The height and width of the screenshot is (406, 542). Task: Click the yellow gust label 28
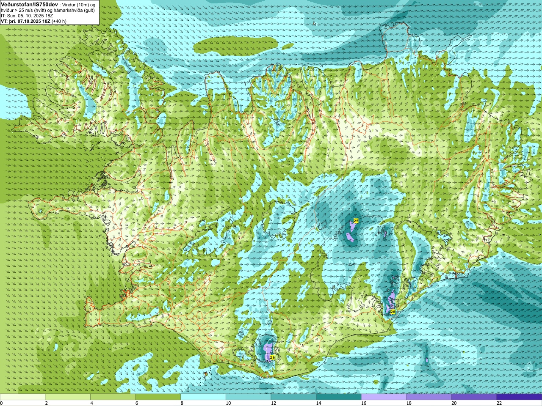(393, 312)
